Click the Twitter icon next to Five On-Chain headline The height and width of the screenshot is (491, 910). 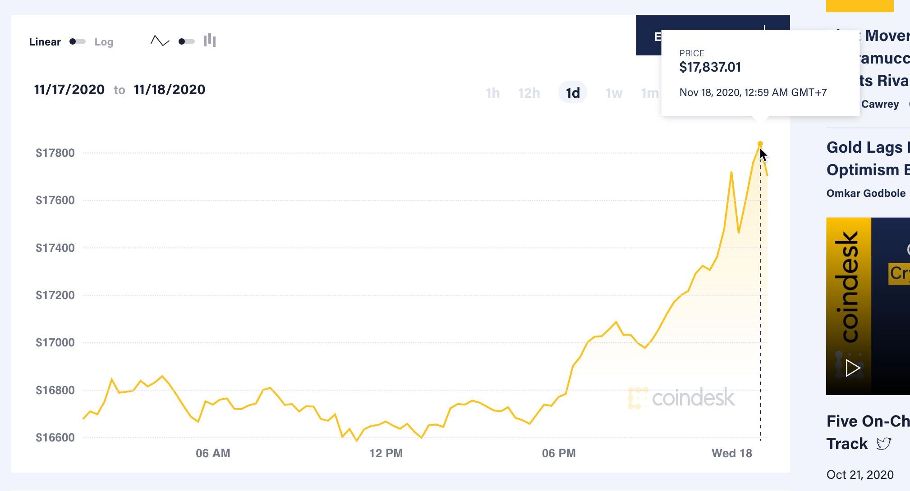[885, 443]
